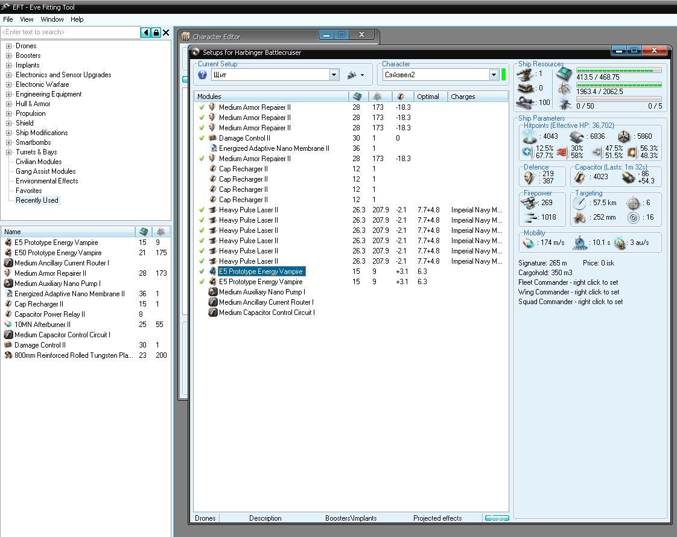Click the 10MN Afterburner II icon in list

pyautogui.click(x=8, y=325)
